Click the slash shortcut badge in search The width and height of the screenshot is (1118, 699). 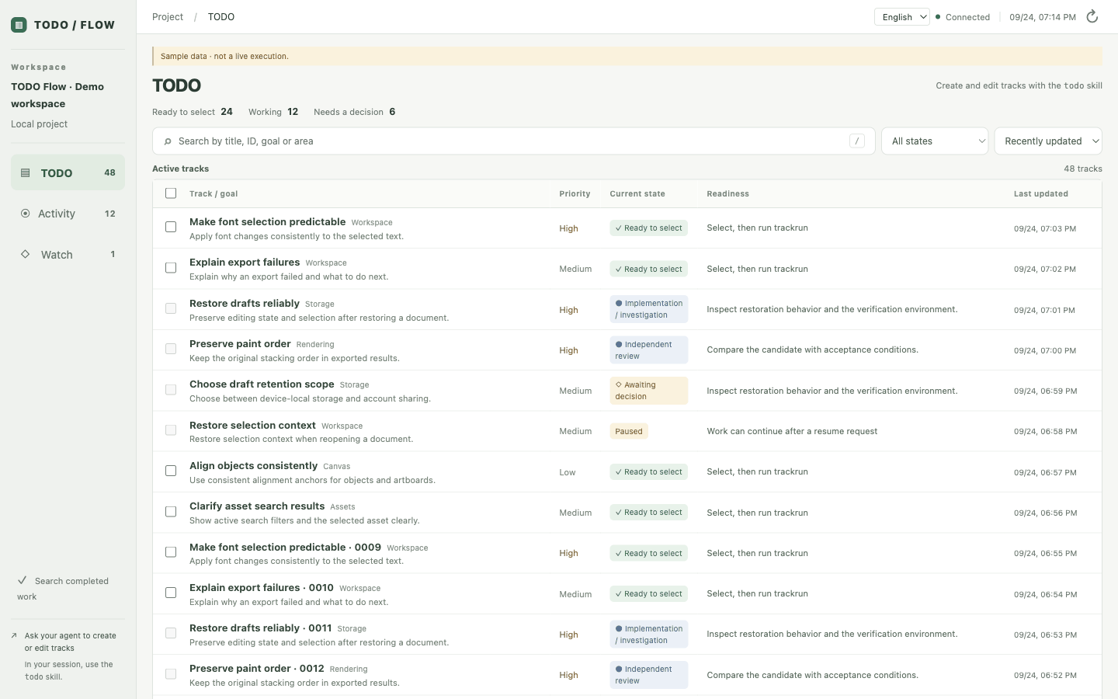click(x=857, y=141)
